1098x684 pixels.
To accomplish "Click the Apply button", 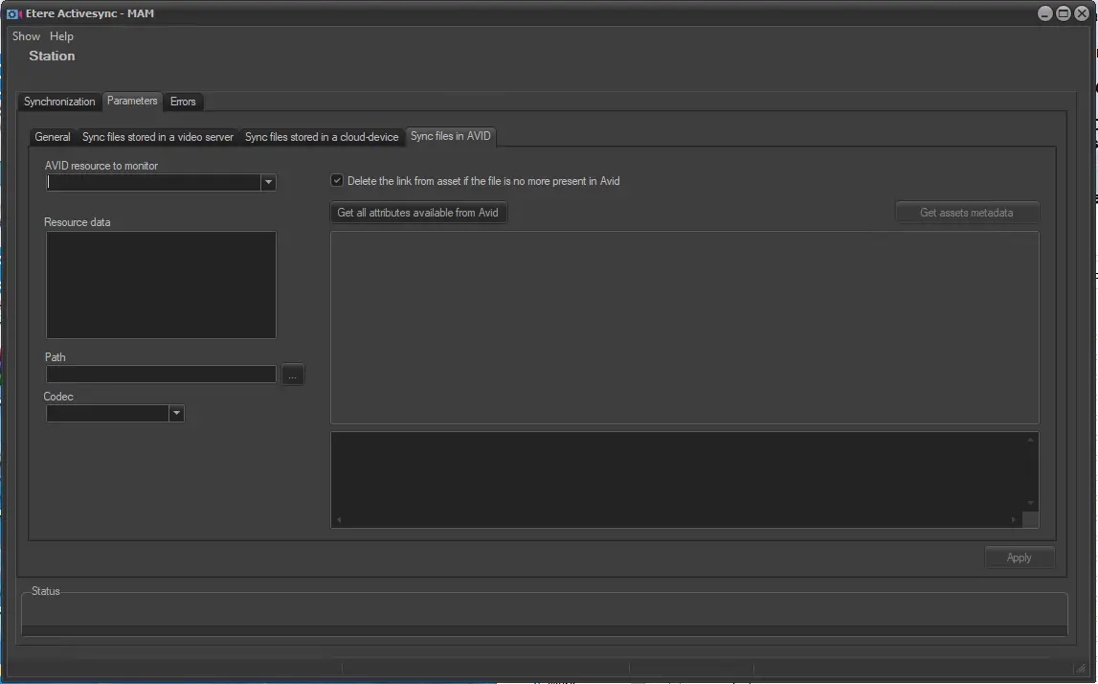I will (1019, 558).
